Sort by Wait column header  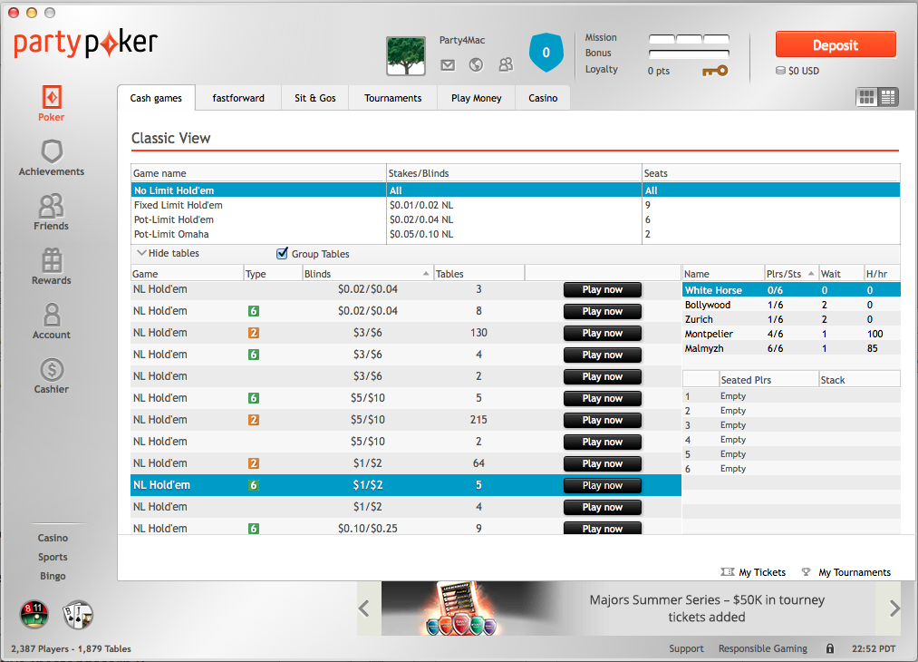[841, 274]
